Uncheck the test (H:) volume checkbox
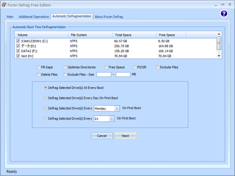Viewport: 235px width, 176px height. (18, 56)
